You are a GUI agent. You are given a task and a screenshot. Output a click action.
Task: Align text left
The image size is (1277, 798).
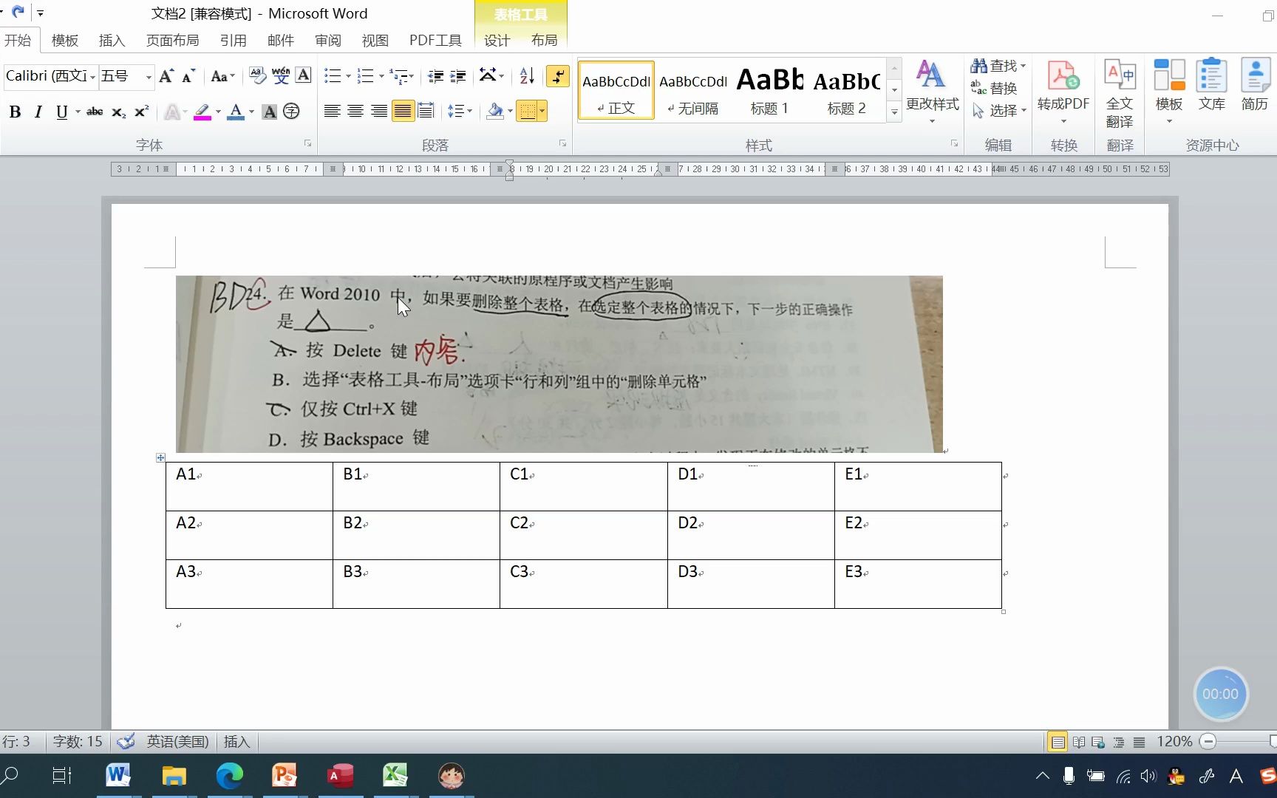(333, 112)
